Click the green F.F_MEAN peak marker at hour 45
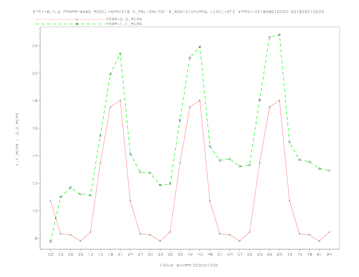This screenshot has width=359, height=277. pos(200,47)
